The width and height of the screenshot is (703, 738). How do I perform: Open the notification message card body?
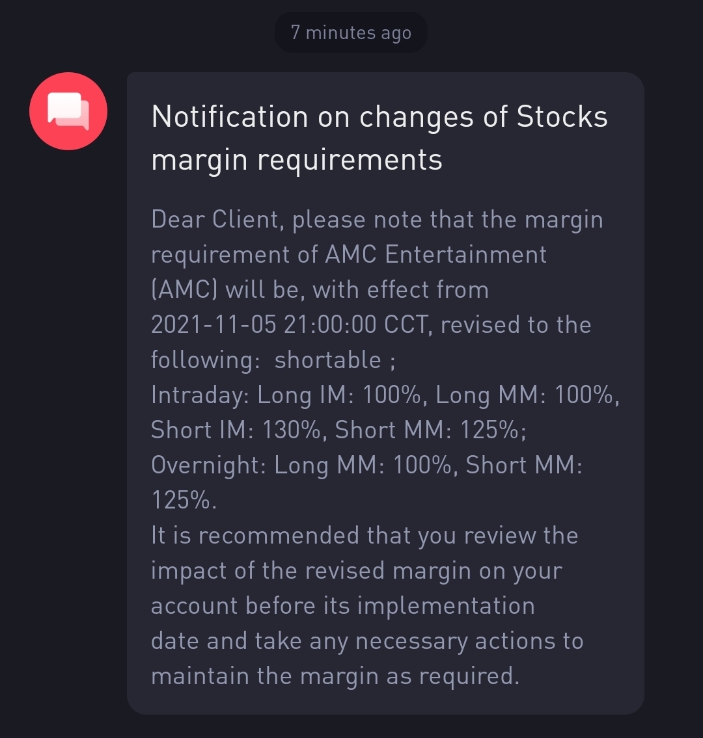[x=385, y=393]
